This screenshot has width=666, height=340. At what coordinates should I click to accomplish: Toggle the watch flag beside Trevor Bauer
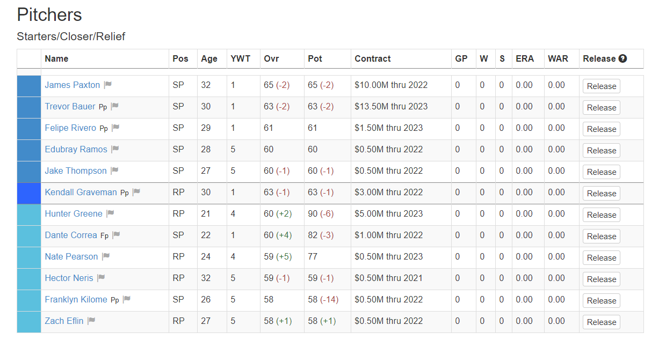pos(114,106)
